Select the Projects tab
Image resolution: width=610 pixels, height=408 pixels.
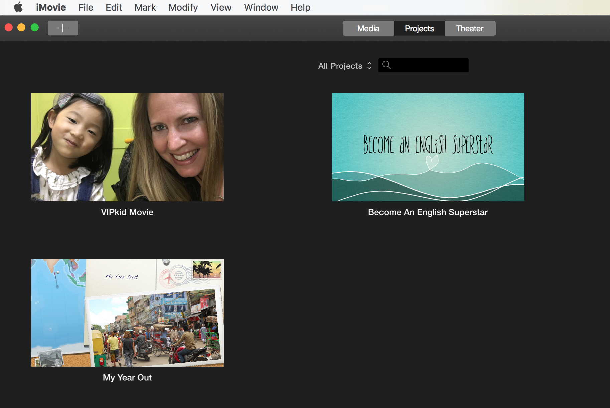419,29
